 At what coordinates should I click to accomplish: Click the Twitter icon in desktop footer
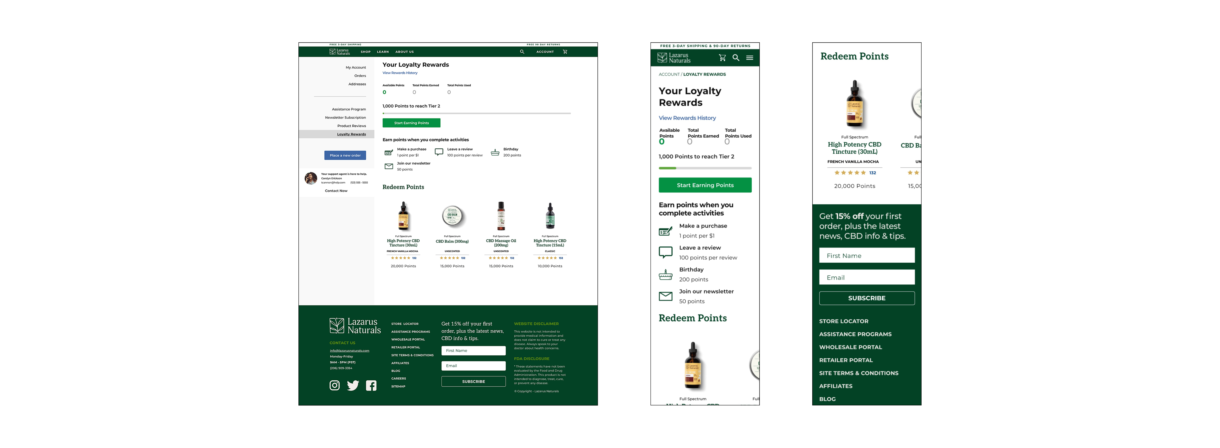tap(353, 385)
